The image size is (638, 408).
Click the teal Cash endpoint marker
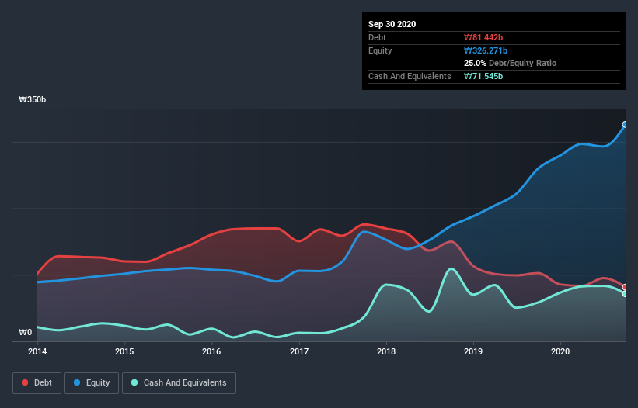pos(625,293)
